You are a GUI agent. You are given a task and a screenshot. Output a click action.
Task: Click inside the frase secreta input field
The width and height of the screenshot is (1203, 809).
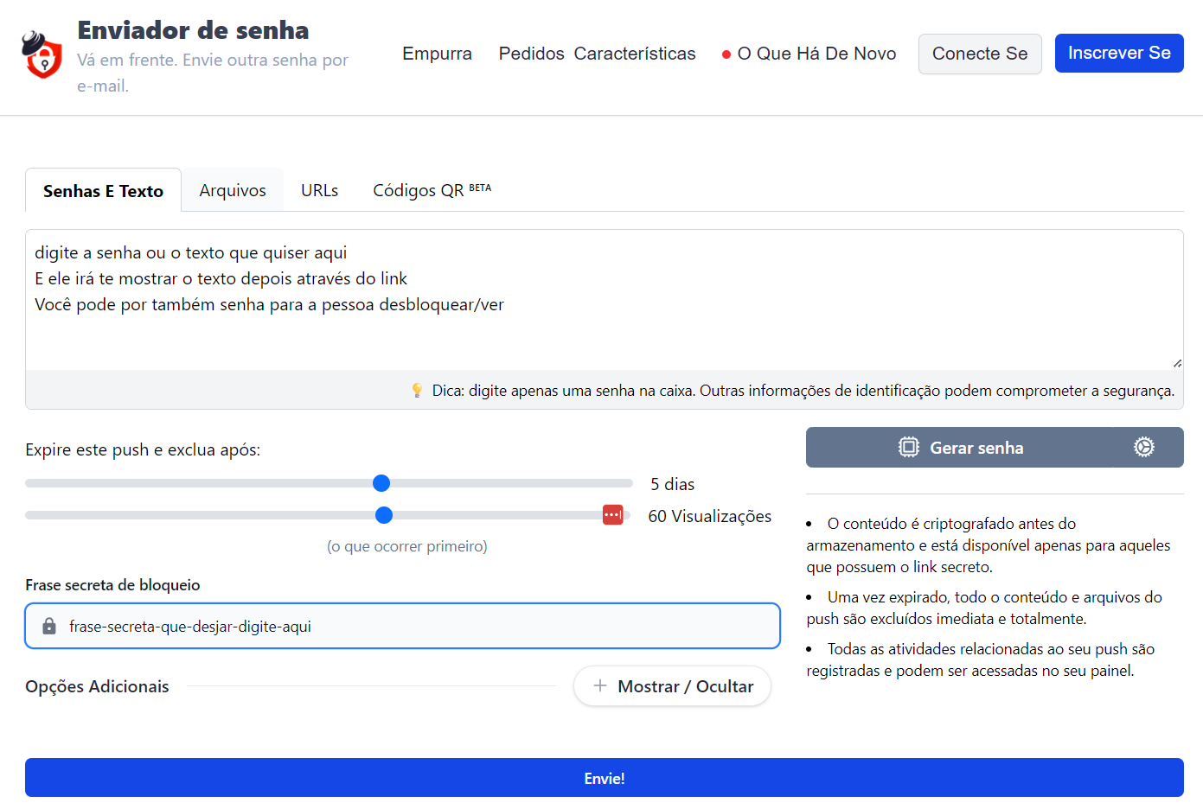point(346,625)
